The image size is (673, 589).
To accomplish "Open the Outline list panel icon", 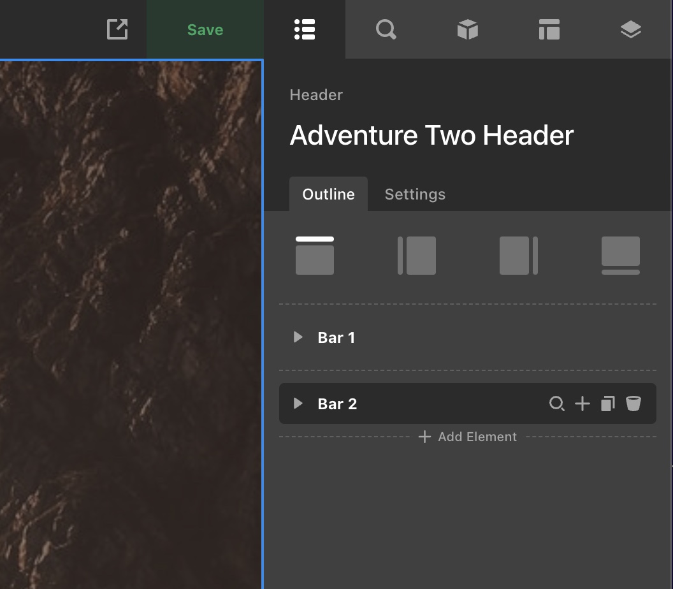I will (x=304, y=29).
